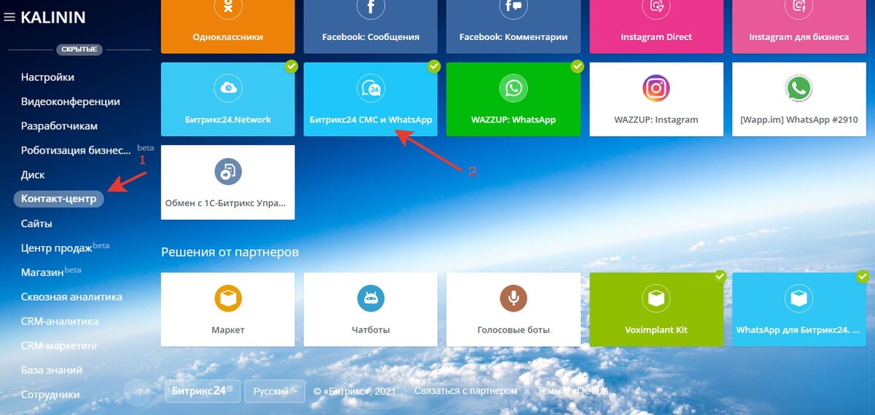Image resolution: width=875 pixels, height=415 pixels.
Task: Open Разработчикам in the sidebar
Action: point(59,126)
